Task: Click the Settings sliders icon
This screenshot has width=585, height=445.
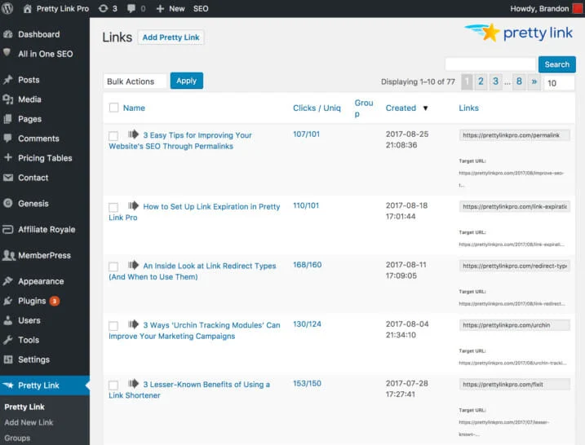Action: pos(8,359)
